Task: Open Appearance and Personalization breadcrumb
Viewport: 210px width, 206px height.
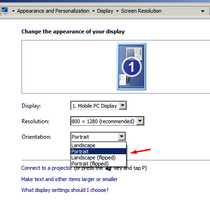Action: 53,11
